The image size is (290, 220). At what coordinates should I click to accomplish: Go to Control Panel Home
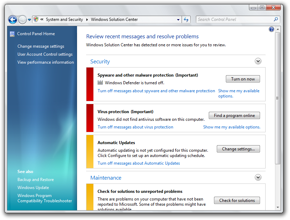point(36,34)
